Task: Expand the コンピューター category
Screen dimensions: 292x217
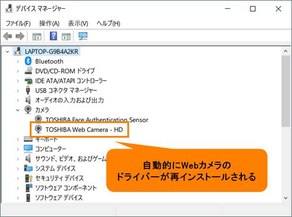Action: click(18, 149)
